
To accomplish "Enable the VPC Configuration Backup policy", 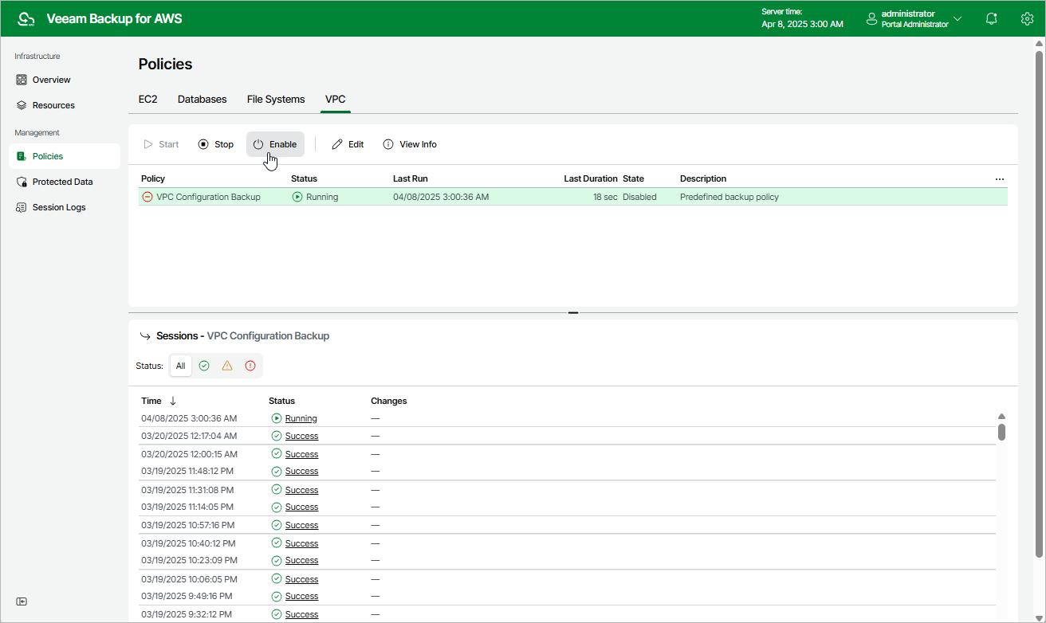I will point(275,144).
